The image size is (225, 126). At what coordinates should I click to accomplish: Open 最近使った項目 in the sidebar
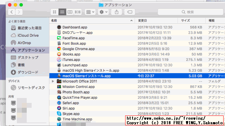(27, 28)
